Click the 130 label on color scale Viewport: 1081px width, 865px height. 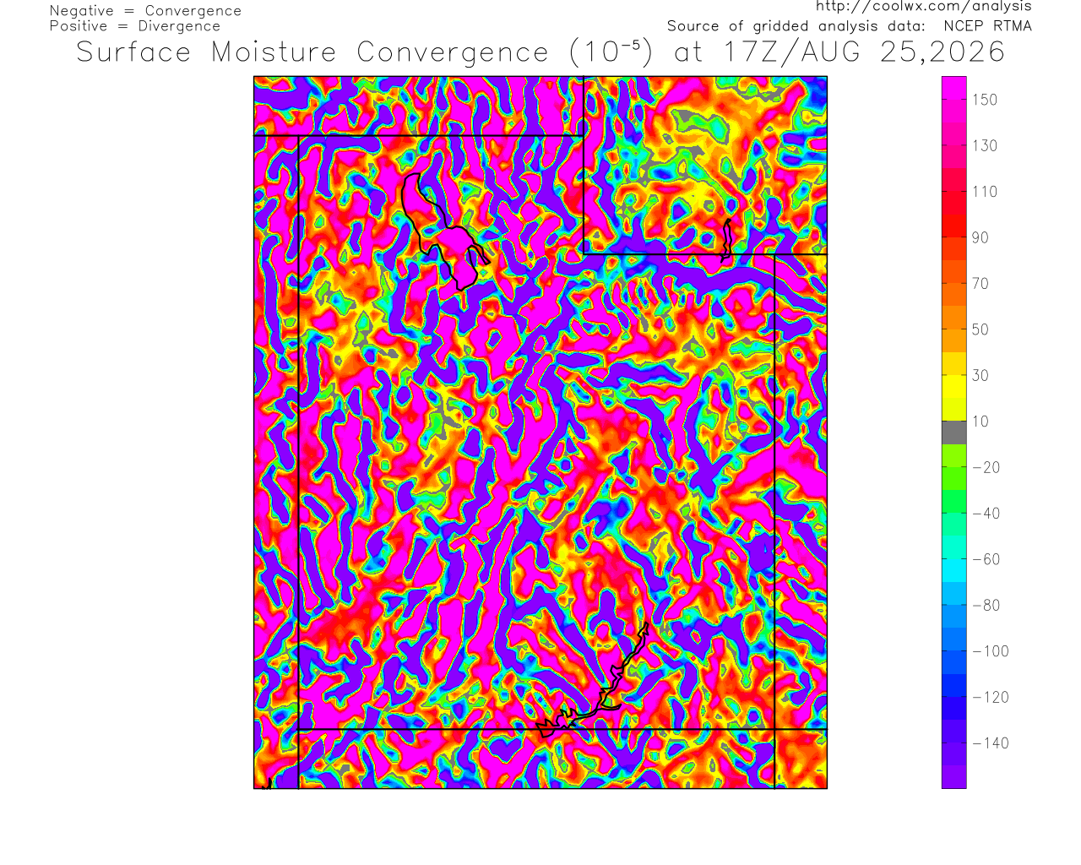click(x=985, y=146)
